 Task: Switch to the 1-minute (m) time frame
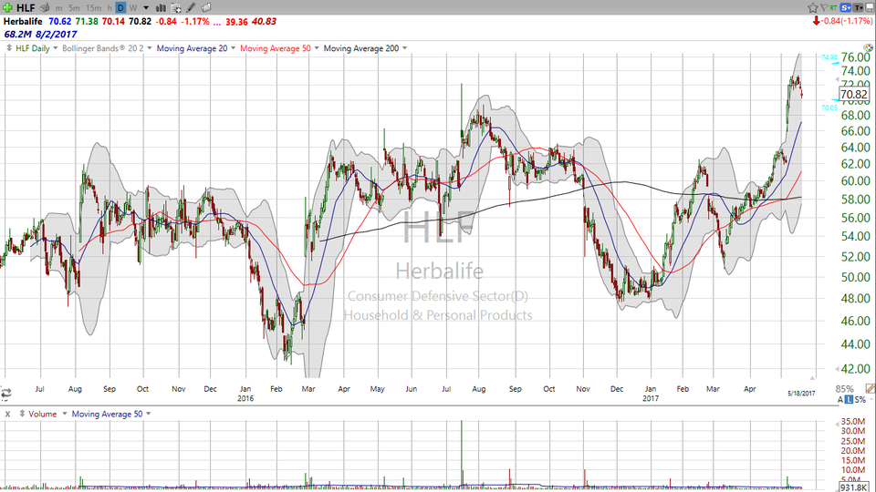[58, 8]
